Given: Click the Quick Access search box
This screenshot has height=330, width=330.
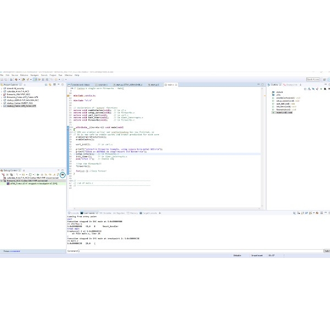Looking at the screenshot, I should pyautogui.click(x=313, y=79).
